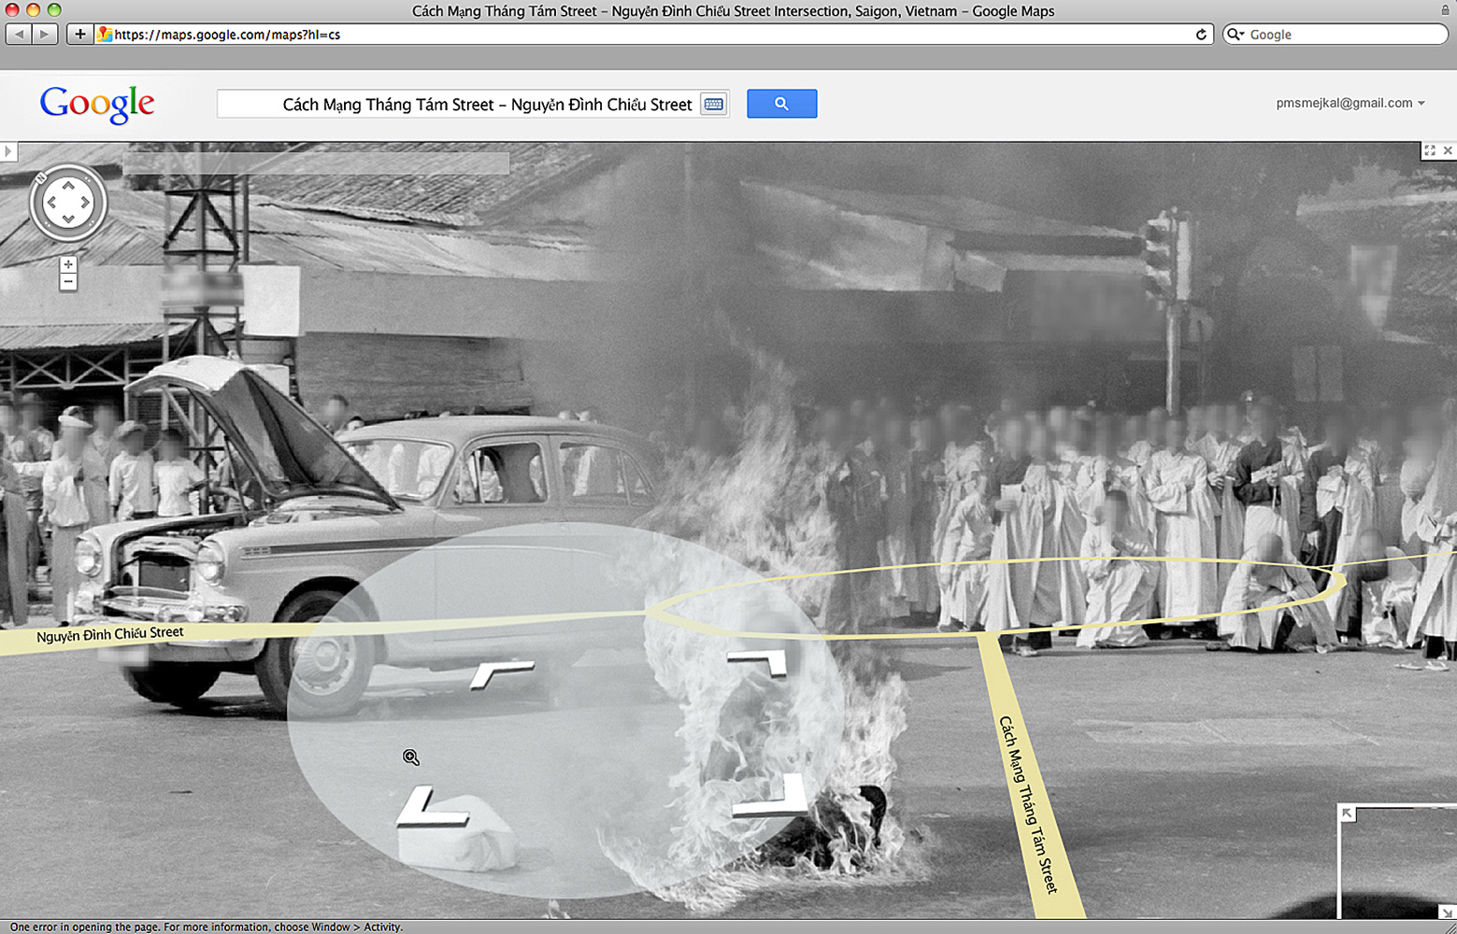Go back with the browser Back arrow
The width and height of the screenshot is (1457, 934).
(x=19, y=35)
